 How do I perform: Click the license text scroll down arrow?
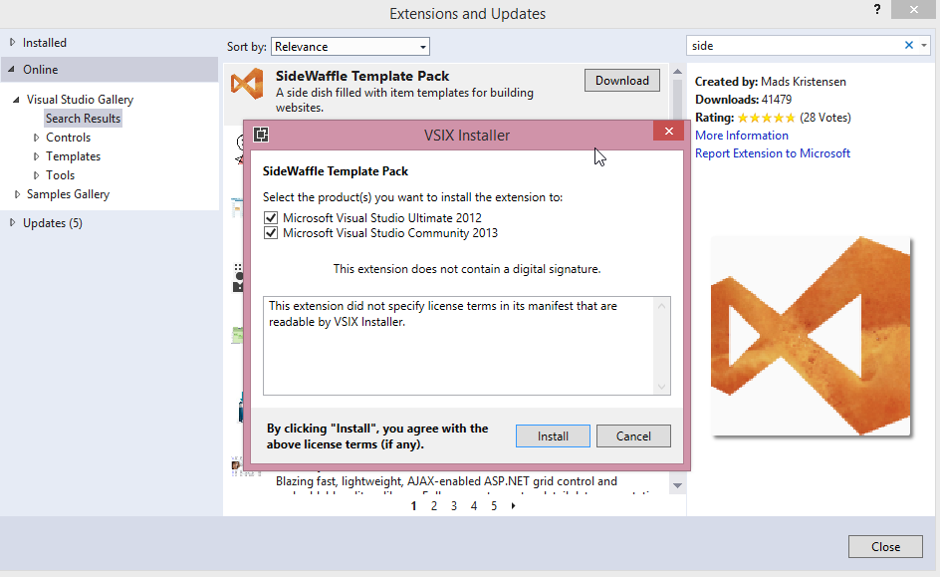662,387
